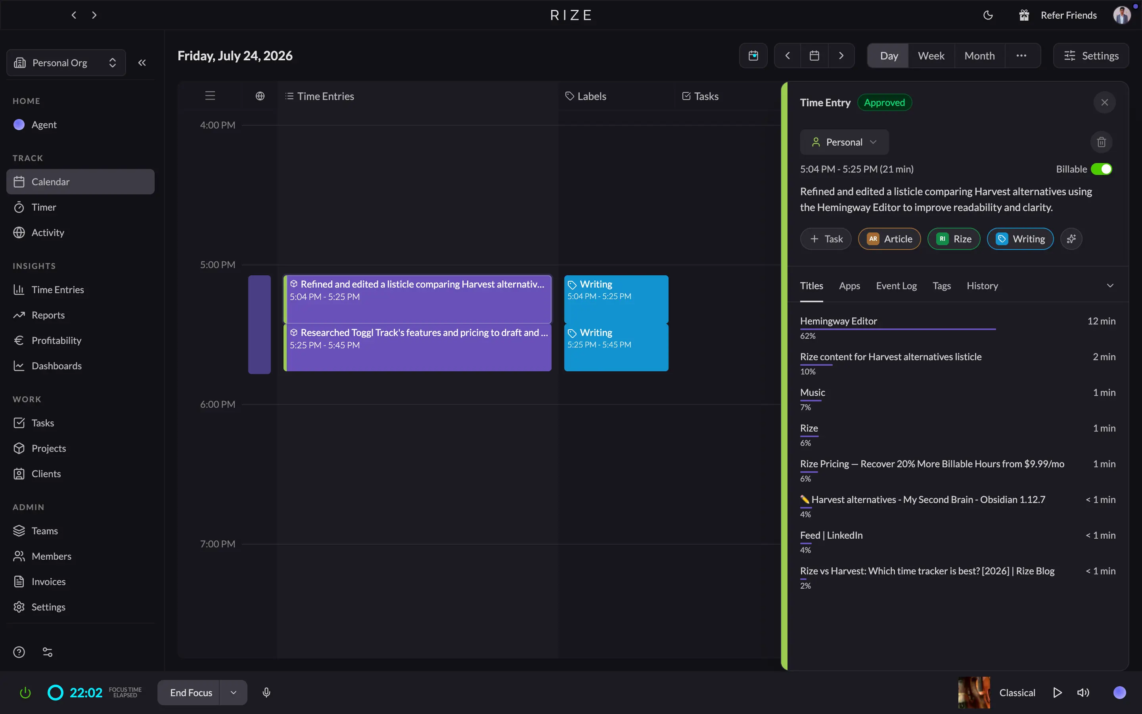This screenshot has height=714, width=1142.
Task: Toggle the globe activity column
Action: click(x=260, y=96)
